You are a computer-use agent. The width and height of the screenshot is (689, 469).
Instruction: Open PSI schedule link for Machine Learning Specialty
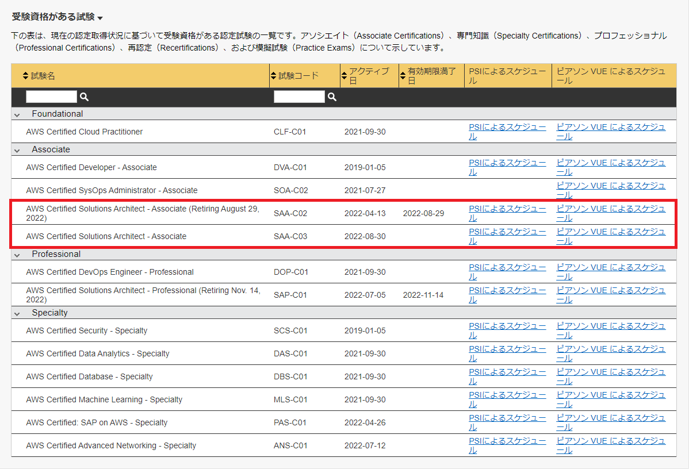(507, 399)
